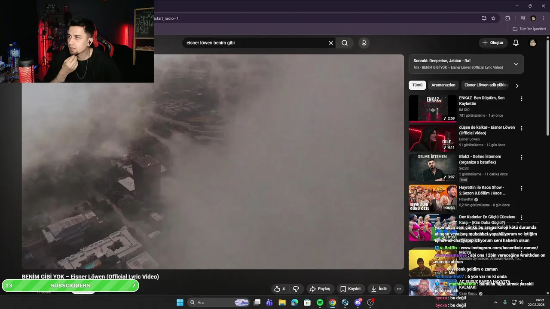Screen dimensions: 550x309
Task: Open options menu for ENKAZ video
Action: tap(522, 99)
